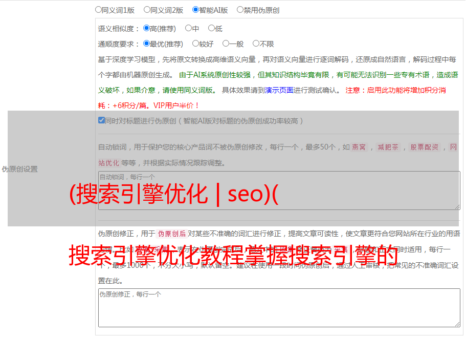This screenshot has height=337, width=466.
Task: Set 通顺度要求 to 较好
Action: point(195,44)
